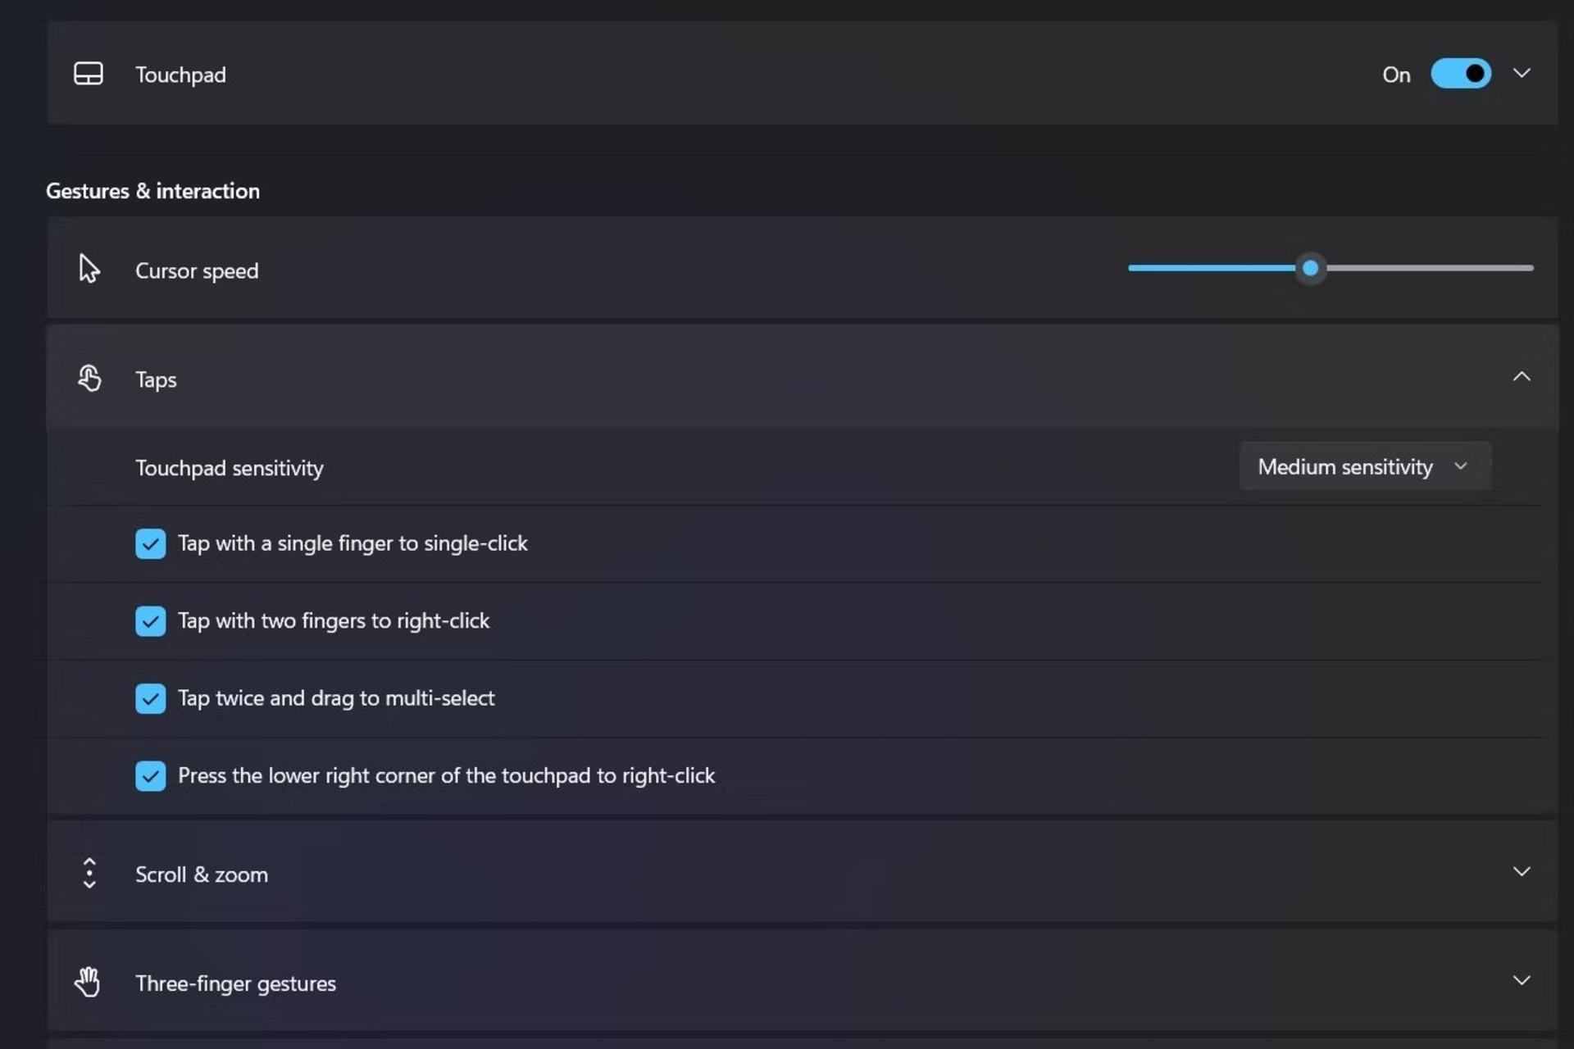Expand the Scroll & zoom chevron
The width and height of the screenshot is (1574, 1049).
pos(1522,871)
